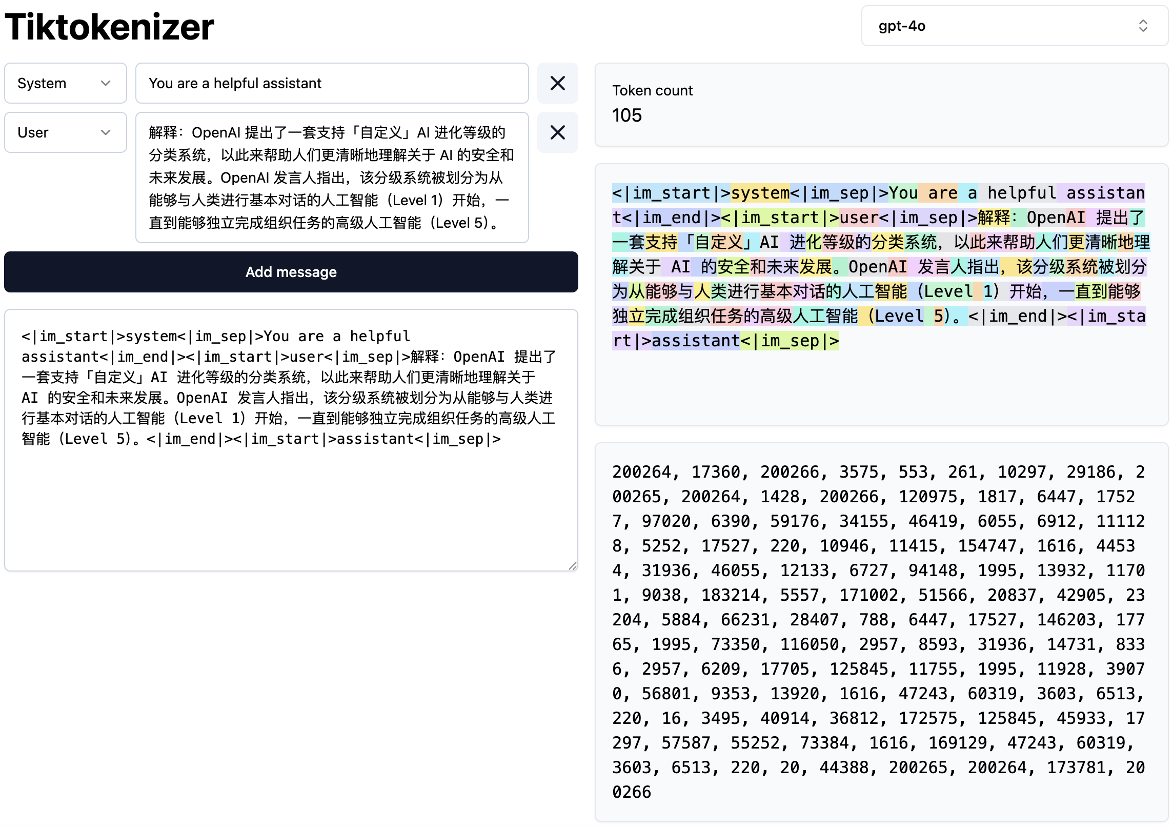Remove the User message with X icon
The height and width of the screenshot is (826, 1173).
(x=557, y=132)
